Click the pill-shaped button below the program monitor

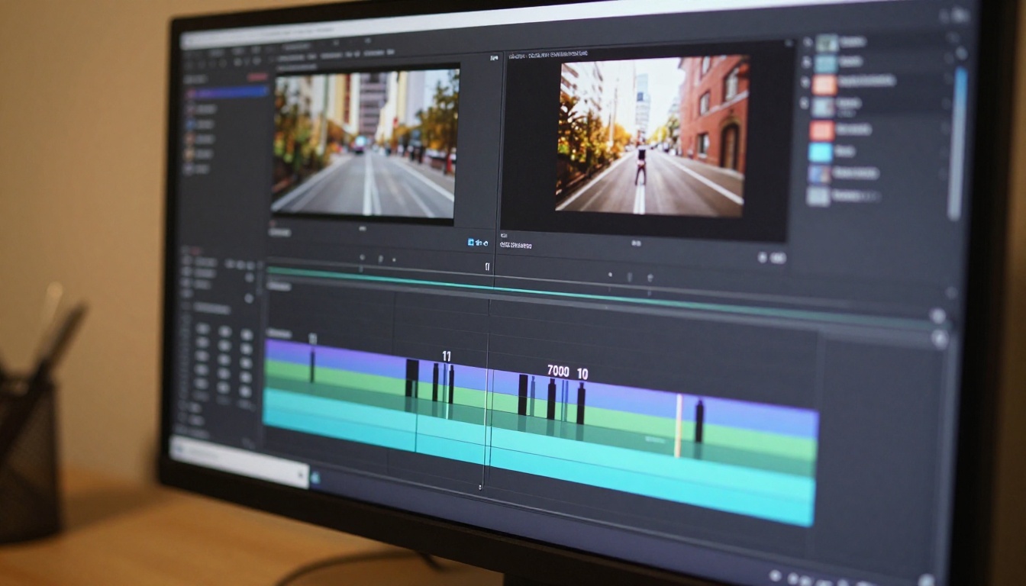tap(778, 259)
